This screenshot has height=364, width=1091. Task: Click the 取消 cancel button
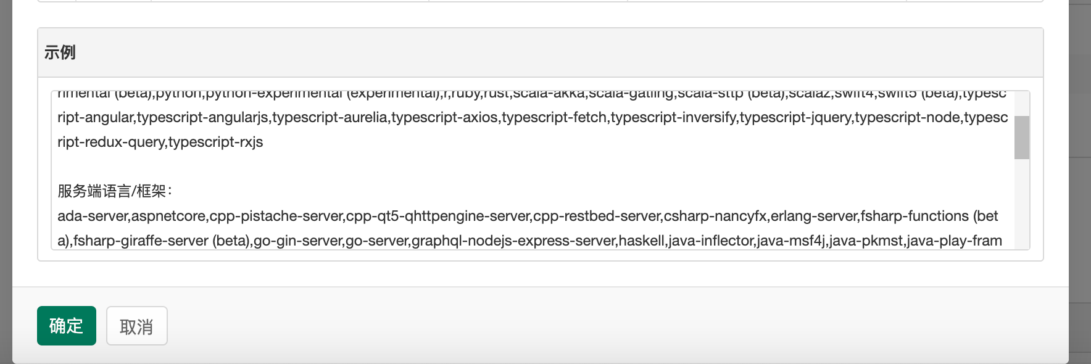click(137, 326)
